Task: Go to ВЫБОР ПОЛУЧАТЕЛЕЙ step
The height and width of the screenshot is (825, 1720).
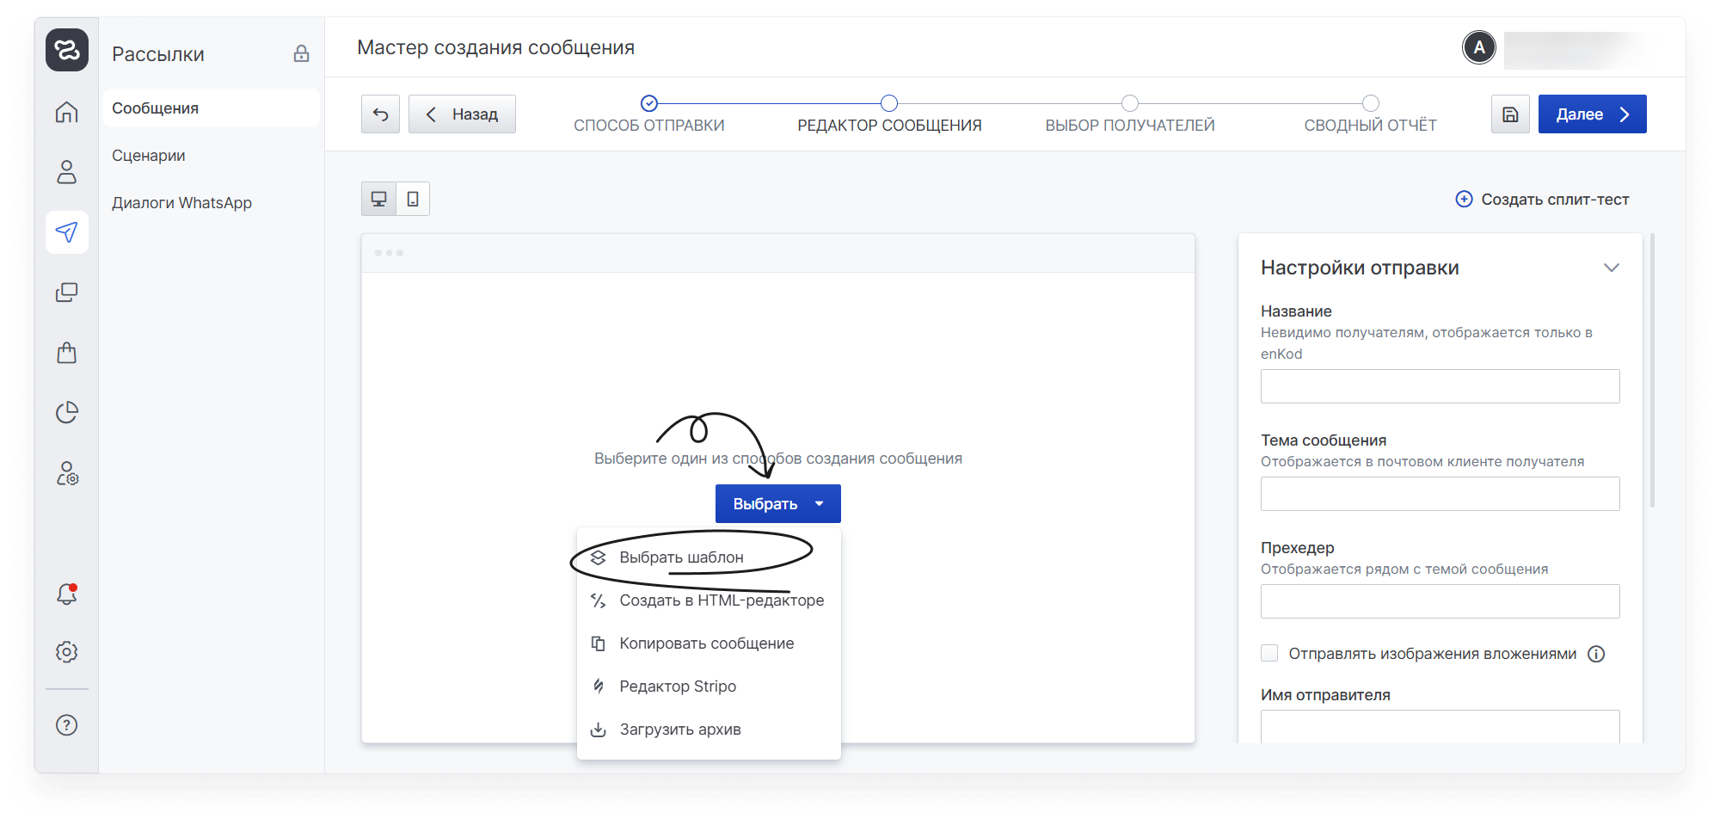Action: click(1130, 115)
